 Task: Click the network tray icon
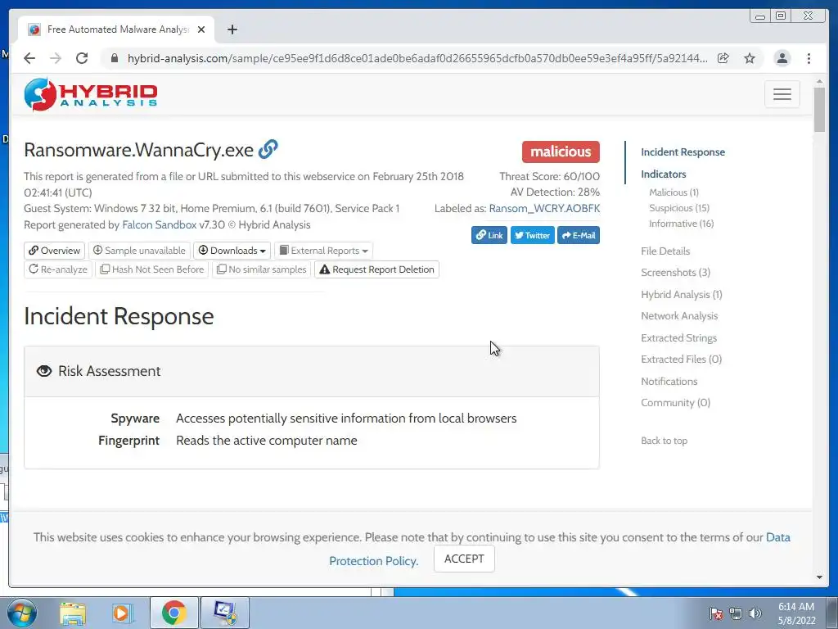click(x=736, y=613)
